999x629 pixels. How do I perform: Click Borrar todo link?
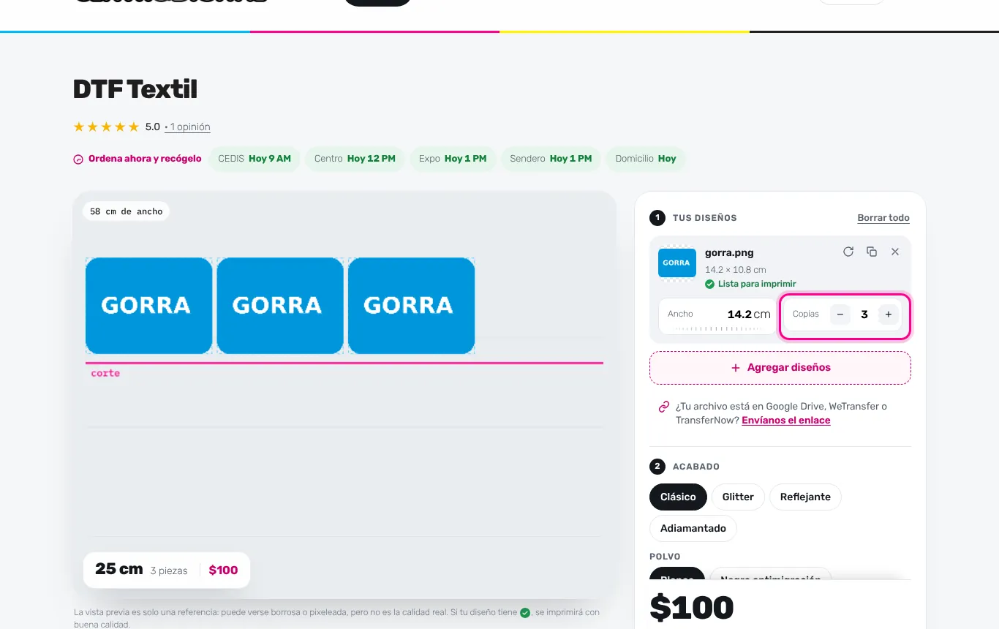point(883,218)
